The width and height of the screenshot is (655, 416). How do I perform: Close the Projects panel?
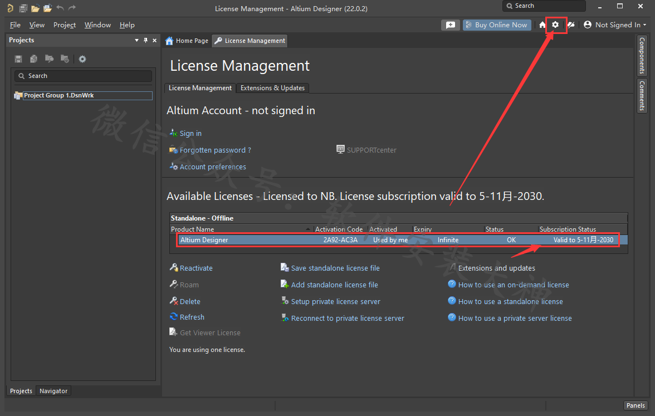[x=155, y=40]
